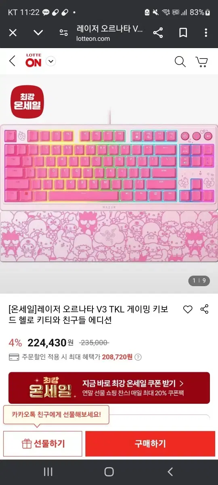Tap the 선물하기 button
The width and height of the screenshot is (218, 485).
tap(43, 443)
